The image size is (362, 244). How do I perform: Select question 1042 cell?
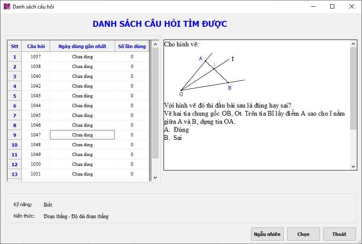(36, 86)
